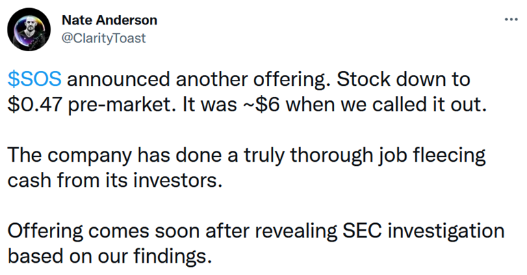Click the word "thorough" in the tweet
Viewport: 527px width, 275px height.
coord(332,156)
